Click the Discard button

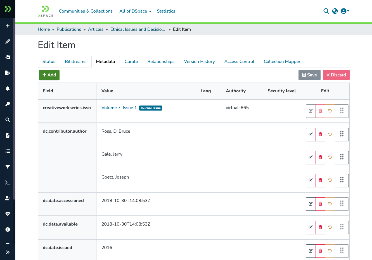336,75
